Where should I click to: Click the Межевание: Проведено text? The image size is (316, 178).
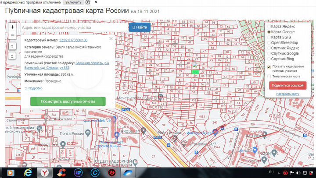click(x=43, y=81)
